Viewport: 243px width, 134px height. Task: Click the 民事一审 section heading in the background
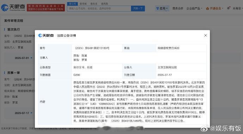click(13, 73)
